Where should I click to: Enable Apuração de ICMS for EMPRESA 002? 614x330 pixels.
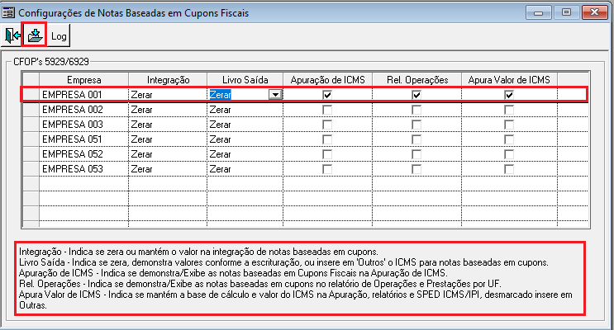pos(327,110)
